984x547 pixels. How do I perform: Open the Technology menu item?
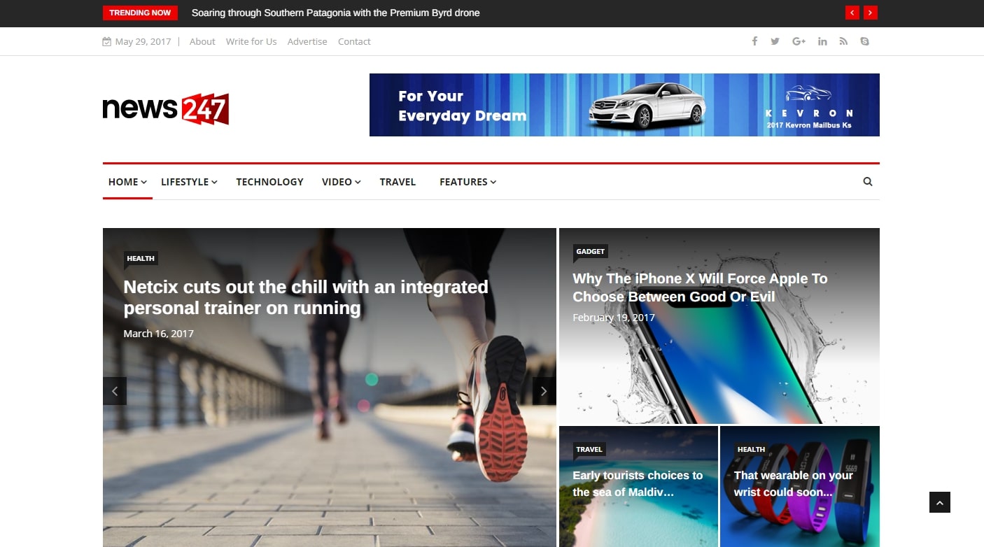click(x=269, y=182)
